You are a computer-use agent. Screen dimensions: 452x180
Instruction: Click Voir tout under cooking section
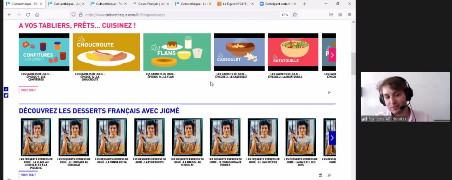coord(28,90)
